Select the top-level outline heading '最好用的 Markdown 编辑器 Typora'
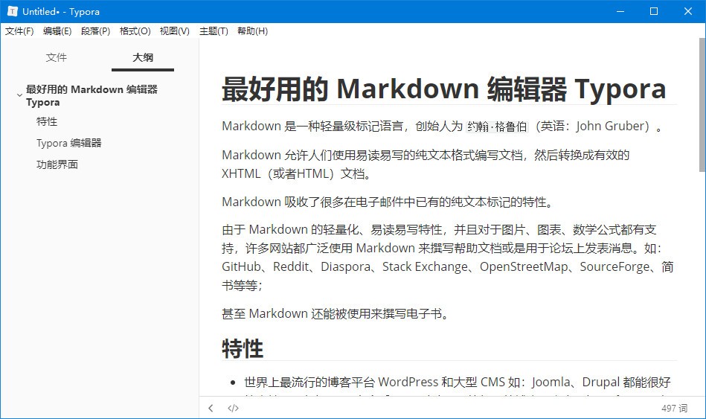Viewport: 706px width, 419px height. click(x=92, y=95)
